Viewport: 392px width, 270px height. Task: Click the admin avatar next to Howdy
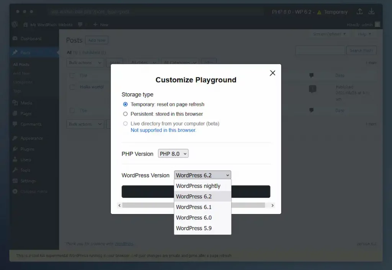click(x=377, y=24)
